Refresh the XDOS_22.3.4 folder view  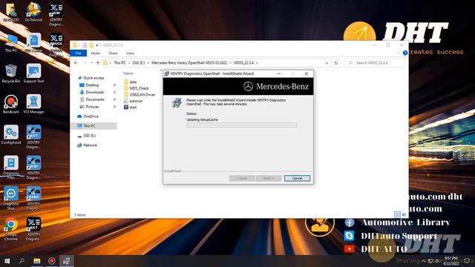pos(335,63)
